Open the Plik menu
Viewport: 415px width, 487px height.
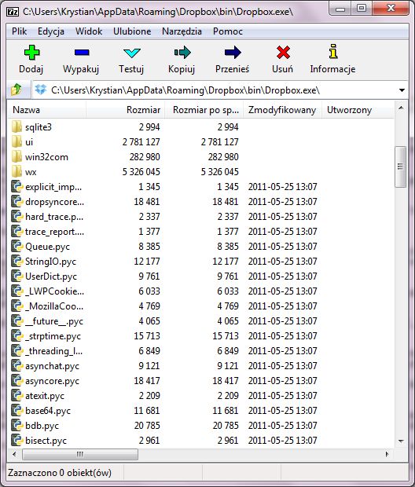[20, 31]
